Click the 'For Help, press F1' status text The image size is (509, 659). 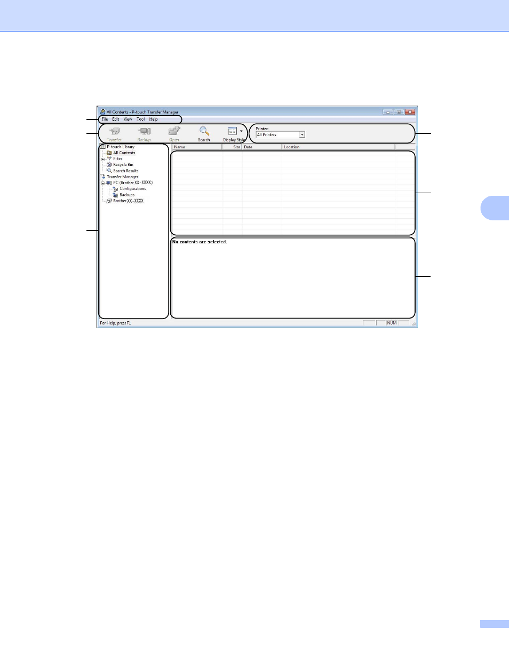tap(116, 323)
